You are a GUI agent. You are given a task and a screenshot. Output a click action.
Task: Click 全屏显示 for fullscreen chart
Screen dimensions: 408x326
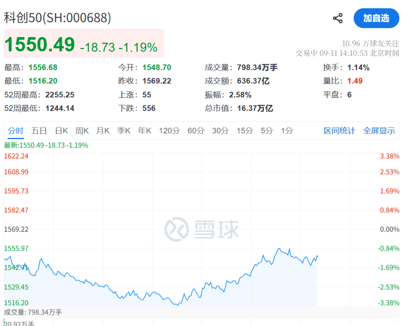click(x=379, y=131)
